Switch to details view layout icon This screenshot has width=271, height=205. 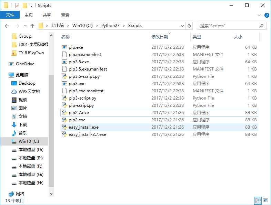click(x=258, y=201)
